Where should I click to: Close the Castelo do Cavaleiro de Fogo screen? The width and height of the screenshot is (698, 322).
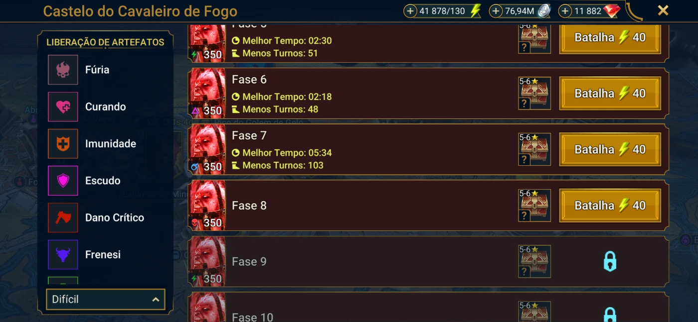tap(663, 10)
